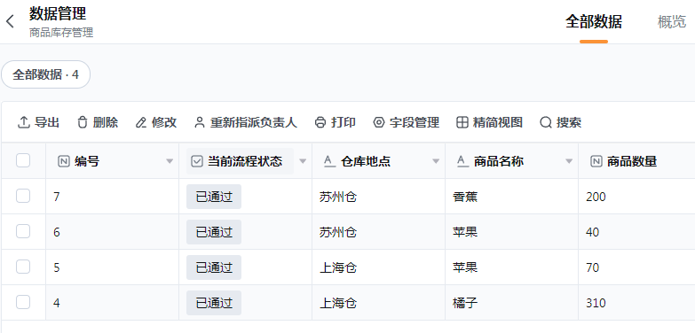Click the 搜索 search button
Viewport: 695px width, 333px height.
click(561, 122)
